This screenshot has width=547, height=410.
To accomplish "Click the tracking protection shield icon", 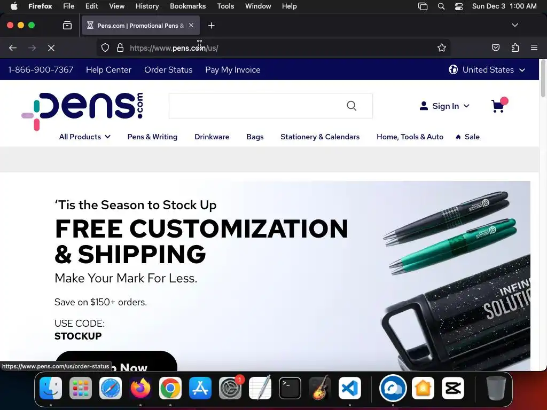I will 105,48.
